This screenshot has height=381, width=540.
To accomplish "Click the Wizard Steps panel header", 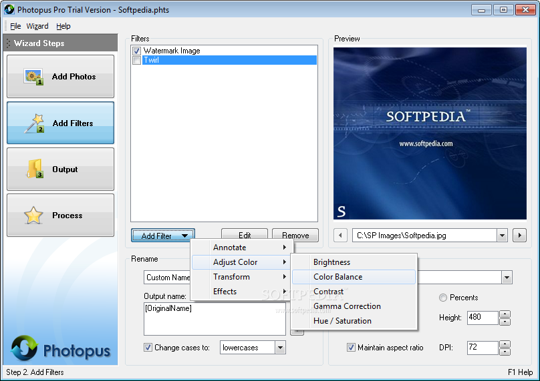I will coord(60,43).
